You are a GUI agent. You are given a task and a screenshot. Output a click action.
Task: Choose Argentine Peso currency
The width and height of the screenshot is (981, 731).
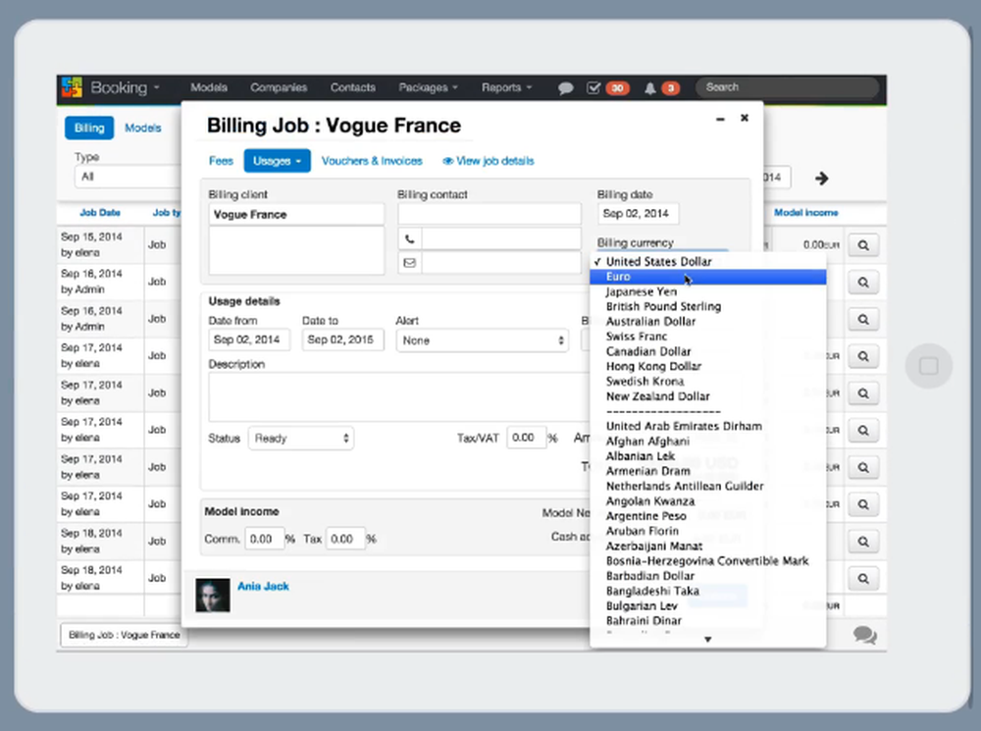click(707, 516)
